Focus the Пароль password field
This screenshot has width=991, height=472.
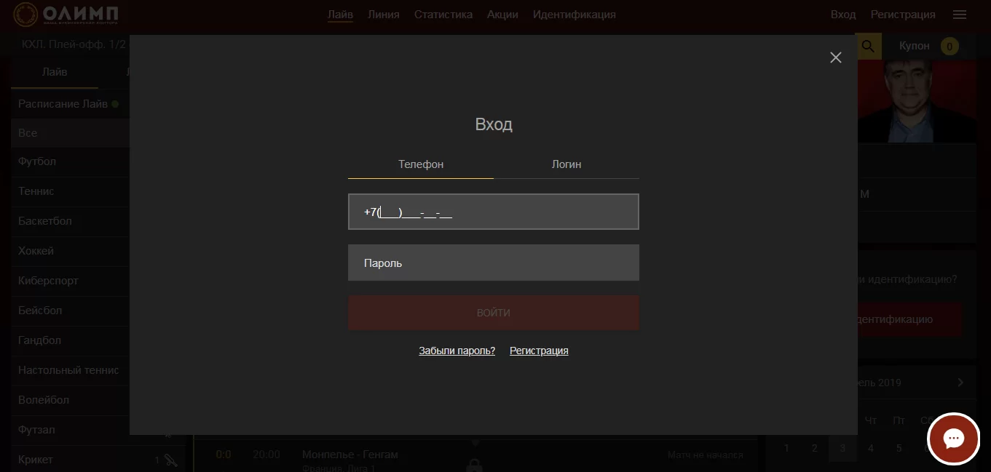(x=494, y=263)
